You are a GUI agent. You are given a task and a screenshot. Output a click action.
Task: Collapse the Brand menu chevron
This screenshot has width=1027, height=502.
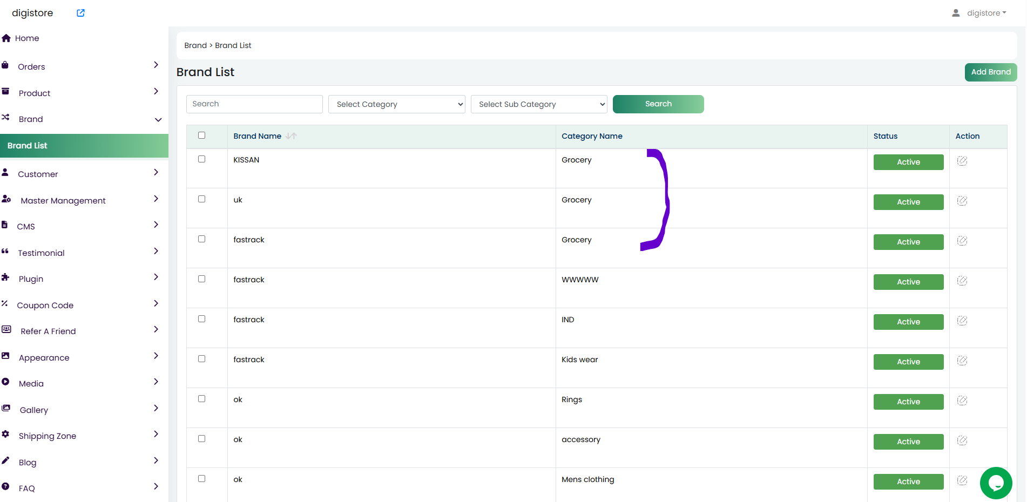[x=158, y=120]
